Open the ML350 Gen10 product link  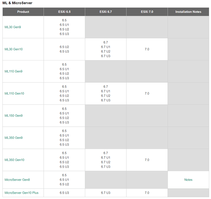15,160
